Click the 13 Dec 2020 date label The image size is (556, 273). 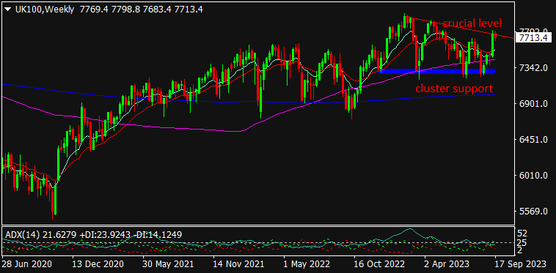pos(97,264)
